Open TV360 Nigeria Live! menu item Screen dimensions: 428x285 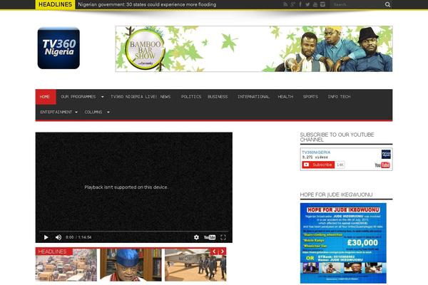pyautogui.click(x=134, y=97)
